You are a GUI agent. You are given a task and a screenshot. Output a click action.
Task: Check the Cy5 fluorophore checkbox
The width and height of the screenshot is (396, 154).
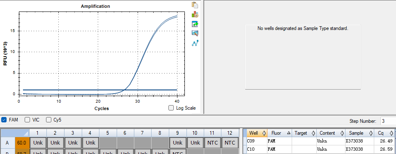point(48,120)
